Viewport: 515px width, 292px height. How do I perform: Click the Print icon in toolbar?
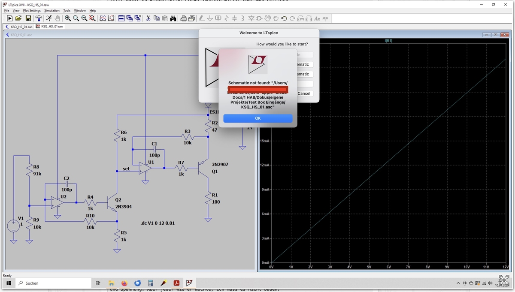pyautogui.click(x=184, y=18)
